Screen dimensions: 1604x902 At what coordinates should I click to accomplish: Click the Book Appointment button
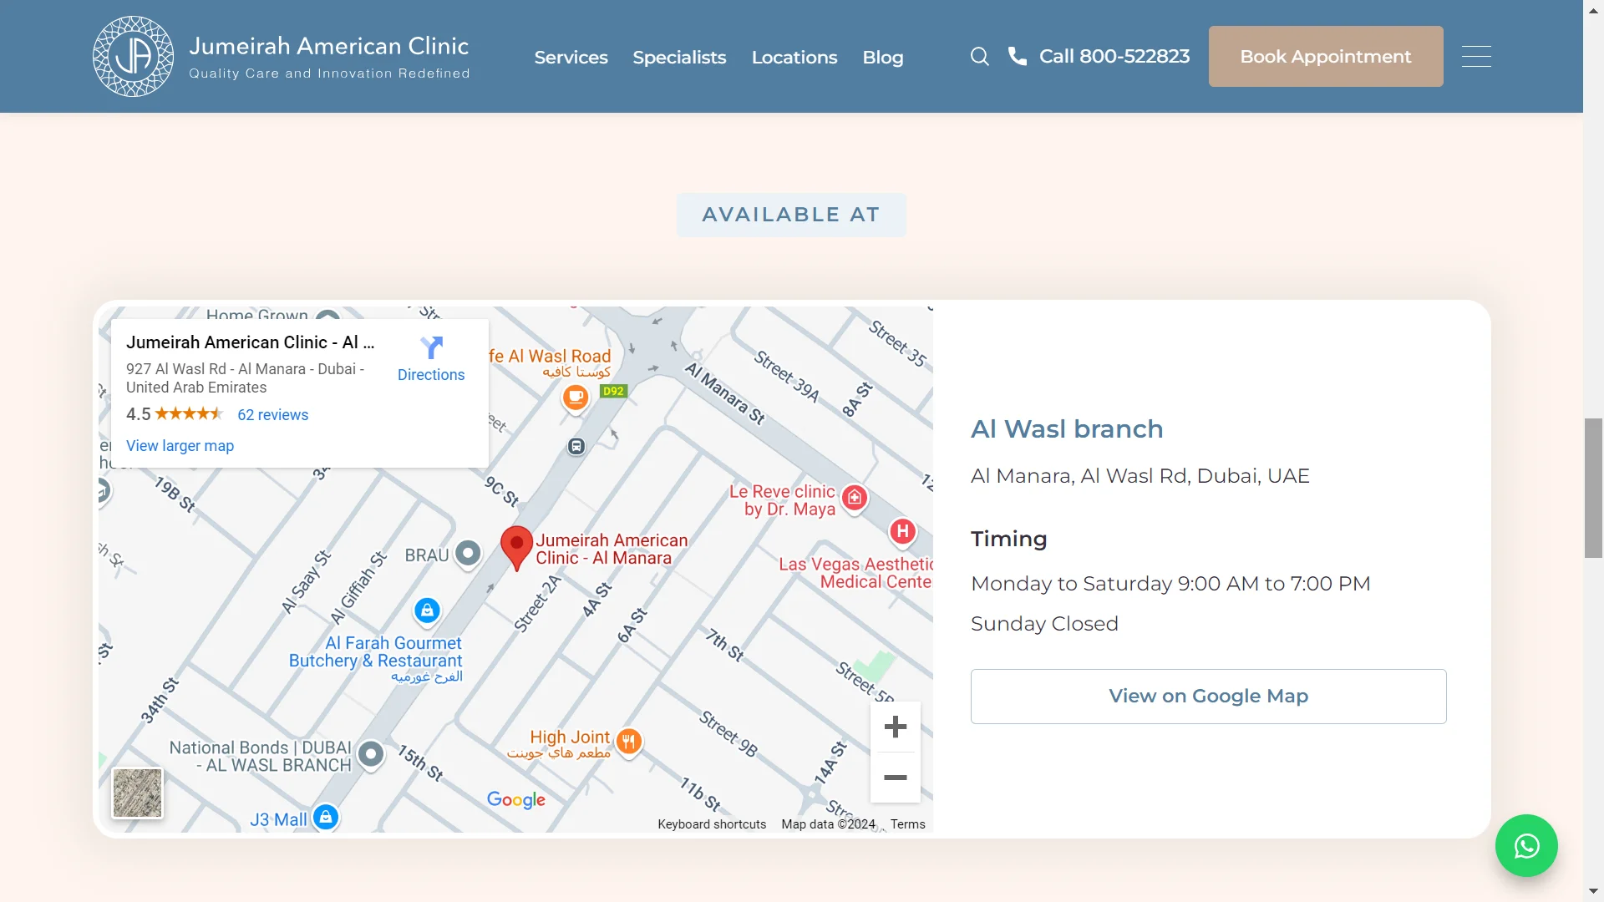(x=1326, y=56)
